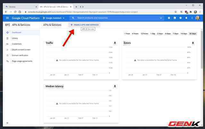205x129 pixels.
Task: Select the 4 days time range
Action: tap(168, 34)
